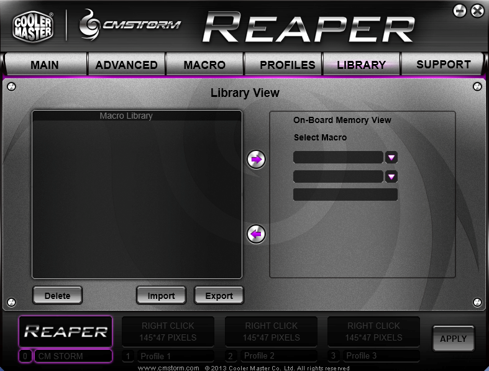This screenshot has height=371, width=489.
Task: Click the first Select Macro combo field
Action: (338, 158)
